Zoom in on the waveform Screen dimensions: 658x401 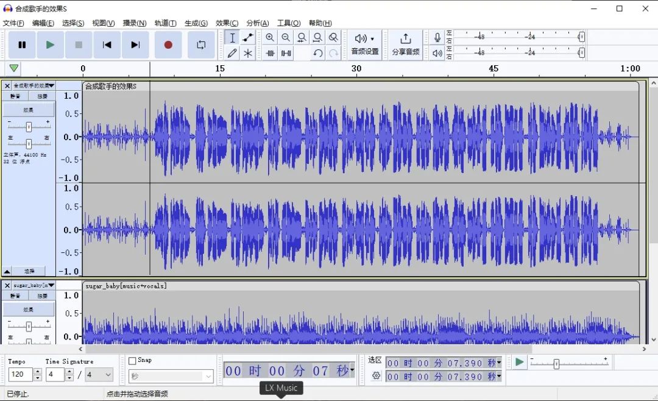[270, 38]
